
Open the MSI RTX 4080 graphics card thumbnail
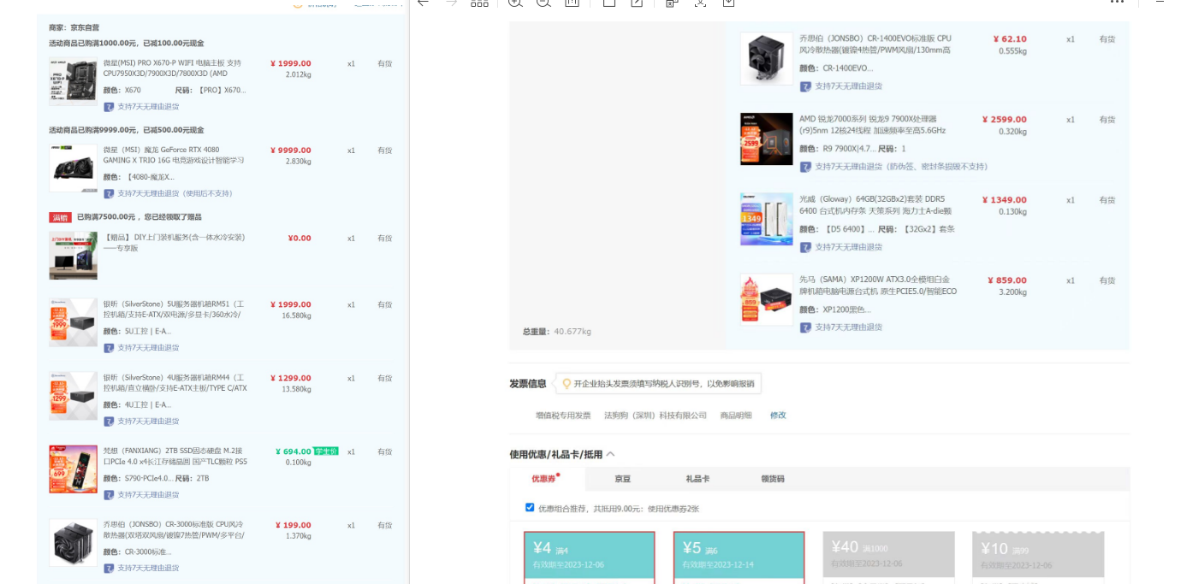click(x=73, y=168)
